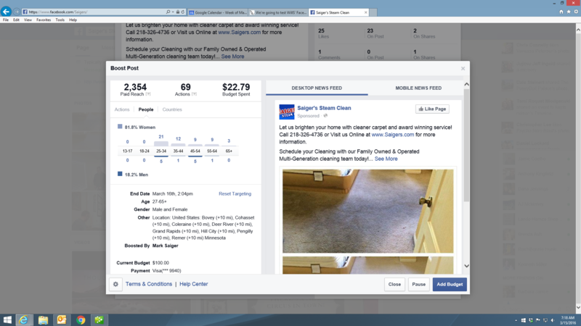This screenshot has height=326, width=581.
Task: Click the Actions help question mark
Action: (194, 94)
